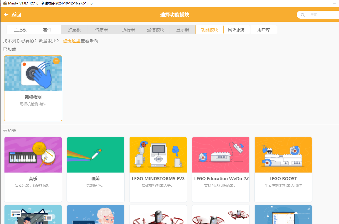
Task: Click 演奏乐器，敲锣打鼓 description
Action: coord(33,185)
